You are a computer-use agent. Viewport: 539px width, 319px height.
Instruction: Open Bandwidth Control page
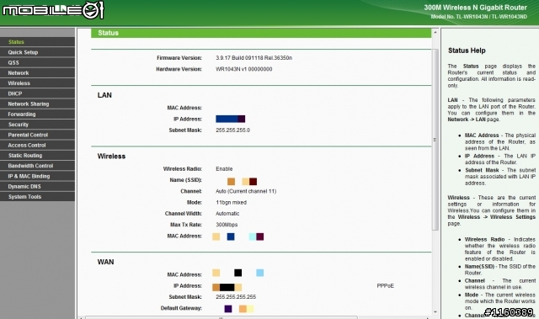pyautogui.click(x=37, y=166)
